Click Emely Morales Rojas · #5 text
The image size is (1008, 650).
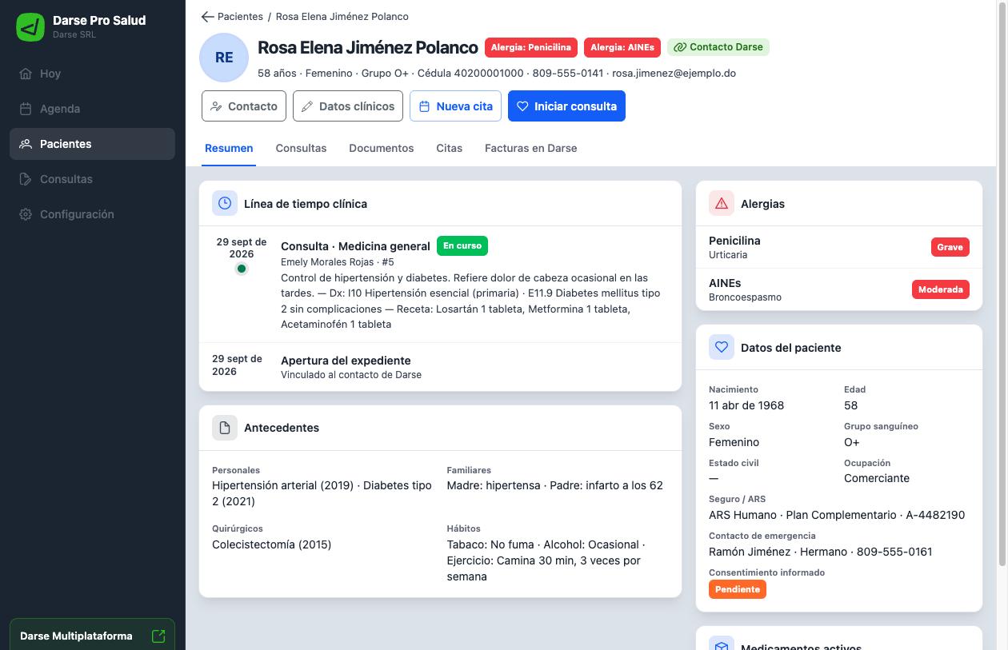point(338,262)
